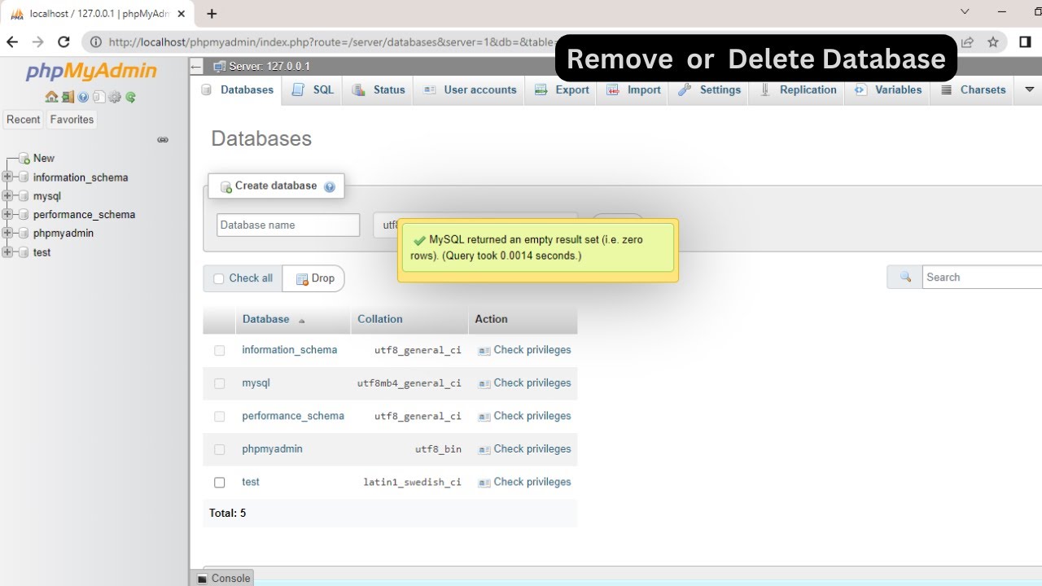Click privileges icon in phpmyadmin row
The width and height of the screenshot is (1042, 586).
click(x=484, y=449)
